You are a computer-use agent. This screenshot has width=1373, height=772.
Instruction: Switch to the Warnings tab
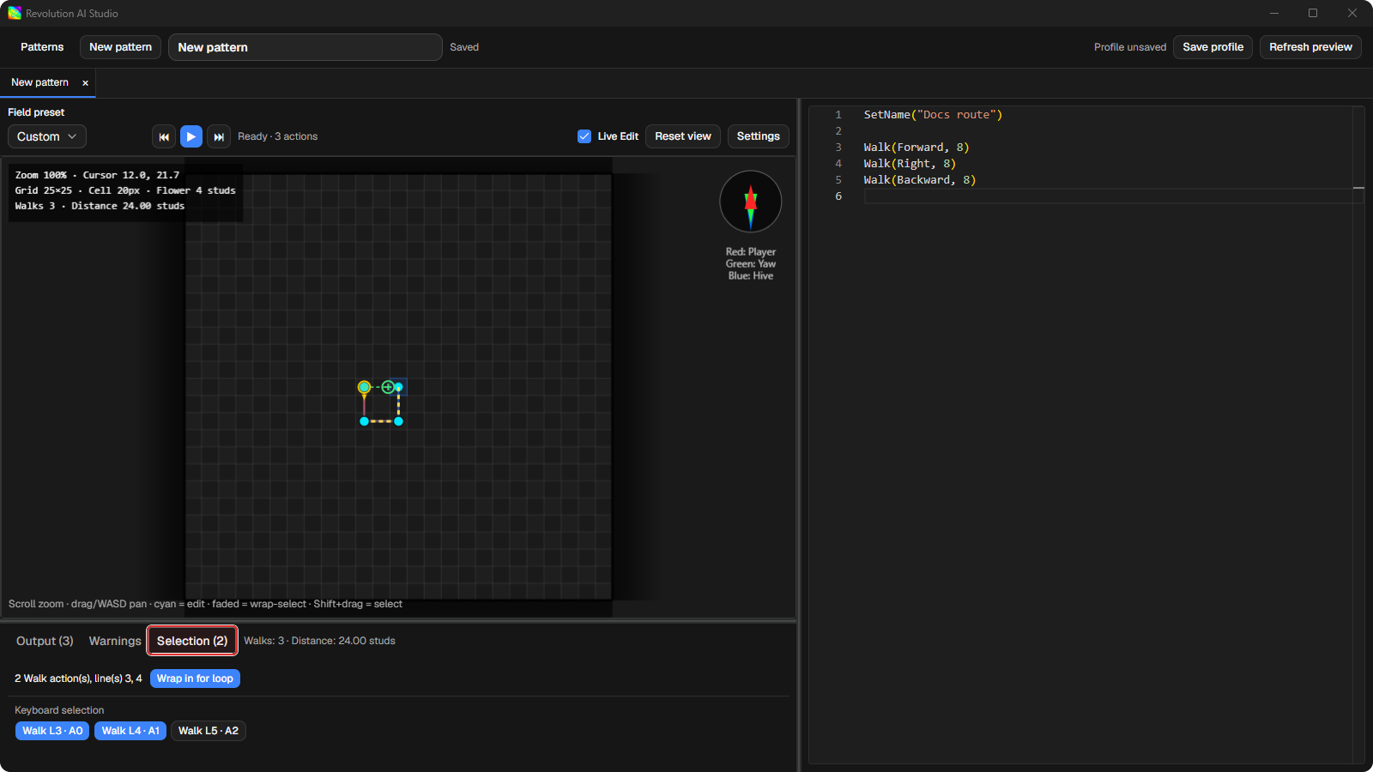pyautogui.click(x=115, y=641)
